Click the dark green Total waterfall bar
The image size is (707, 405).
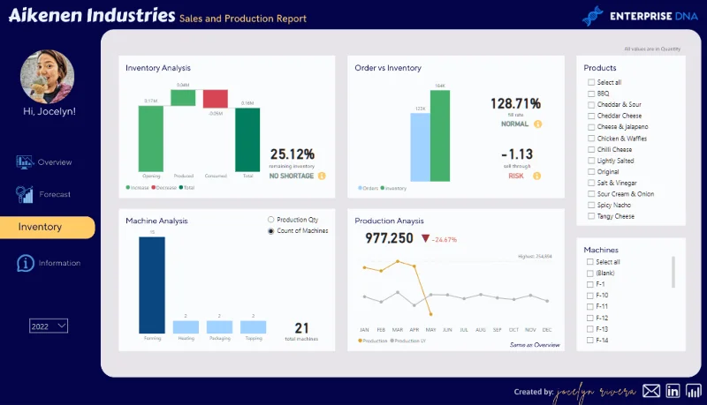[247, 140]
